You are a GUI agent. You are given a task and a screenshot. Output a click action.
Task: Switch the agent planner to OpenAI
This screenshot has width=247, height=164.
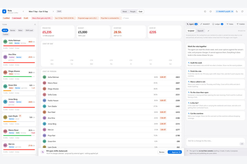(200, 31)
